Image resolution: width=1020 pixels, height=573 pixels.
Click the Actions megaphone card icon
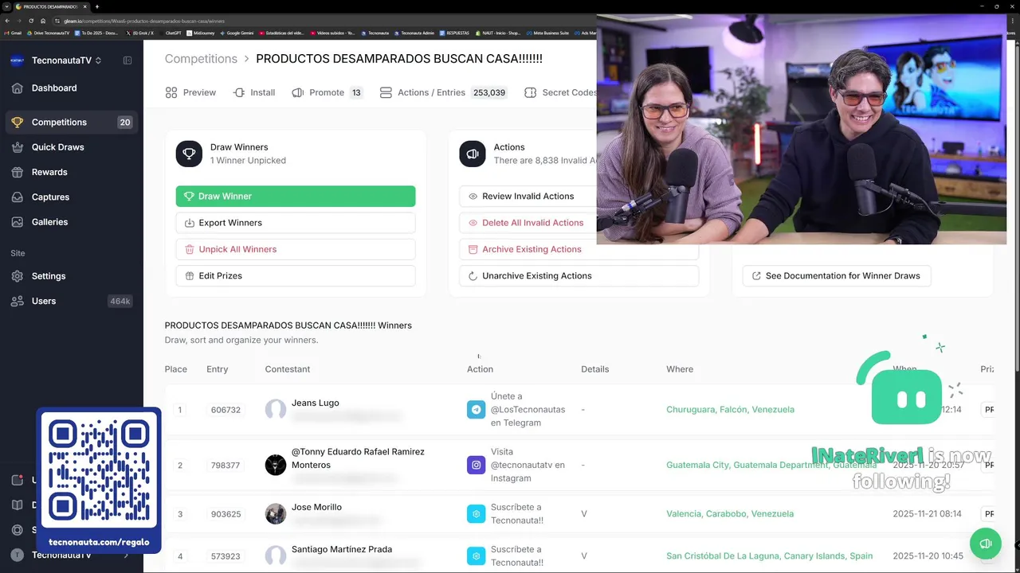(473, 154)
